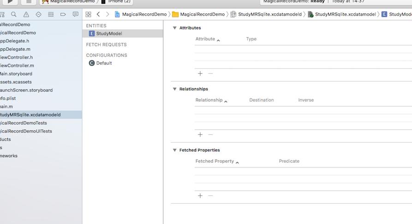This screenshot has width=412, height=224.
Task: Select the StudyModel entity
Action: tap(122, 34)
